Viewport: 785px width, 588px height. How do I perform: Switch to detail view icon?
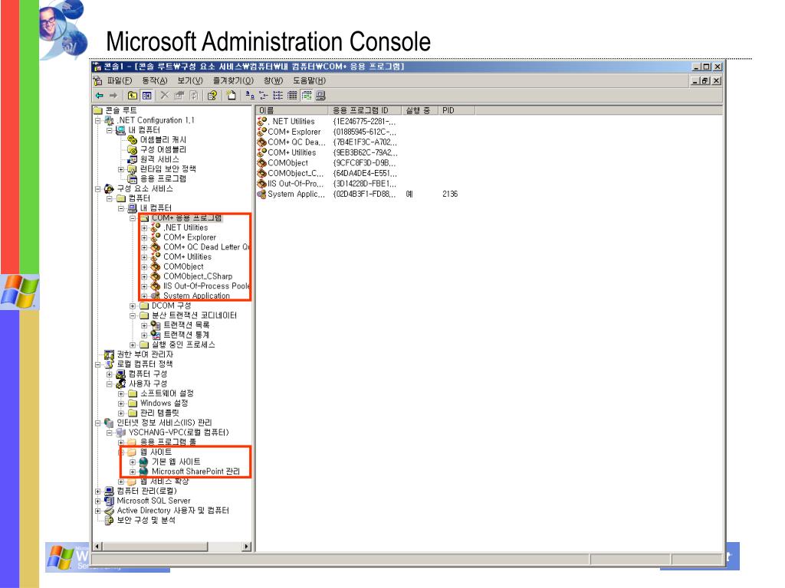coord(292,96)
